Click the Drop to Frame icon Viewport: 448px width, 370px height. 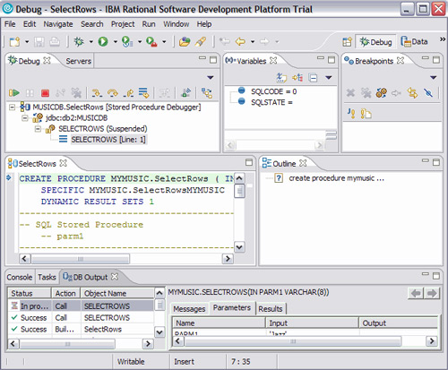[143, 93]
